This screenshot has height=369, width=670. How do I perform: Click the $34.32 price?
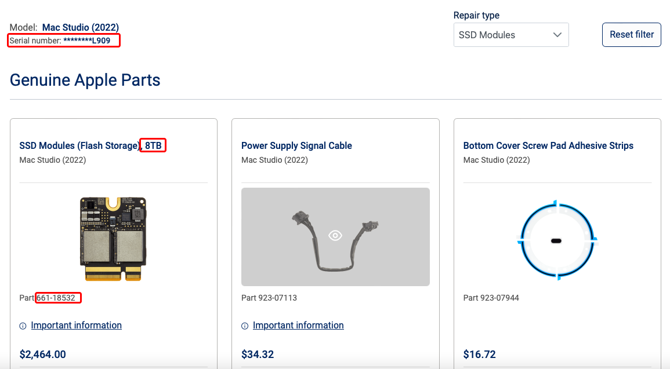[x=258, y=354]
